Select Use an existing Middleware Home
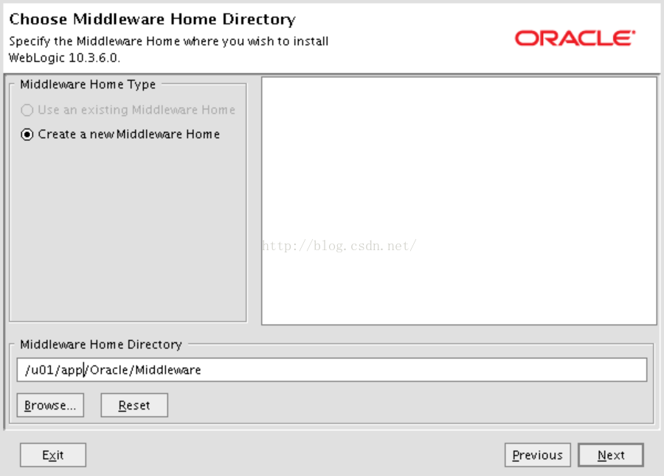The image size is (664, 476). (x=128, y=110)
